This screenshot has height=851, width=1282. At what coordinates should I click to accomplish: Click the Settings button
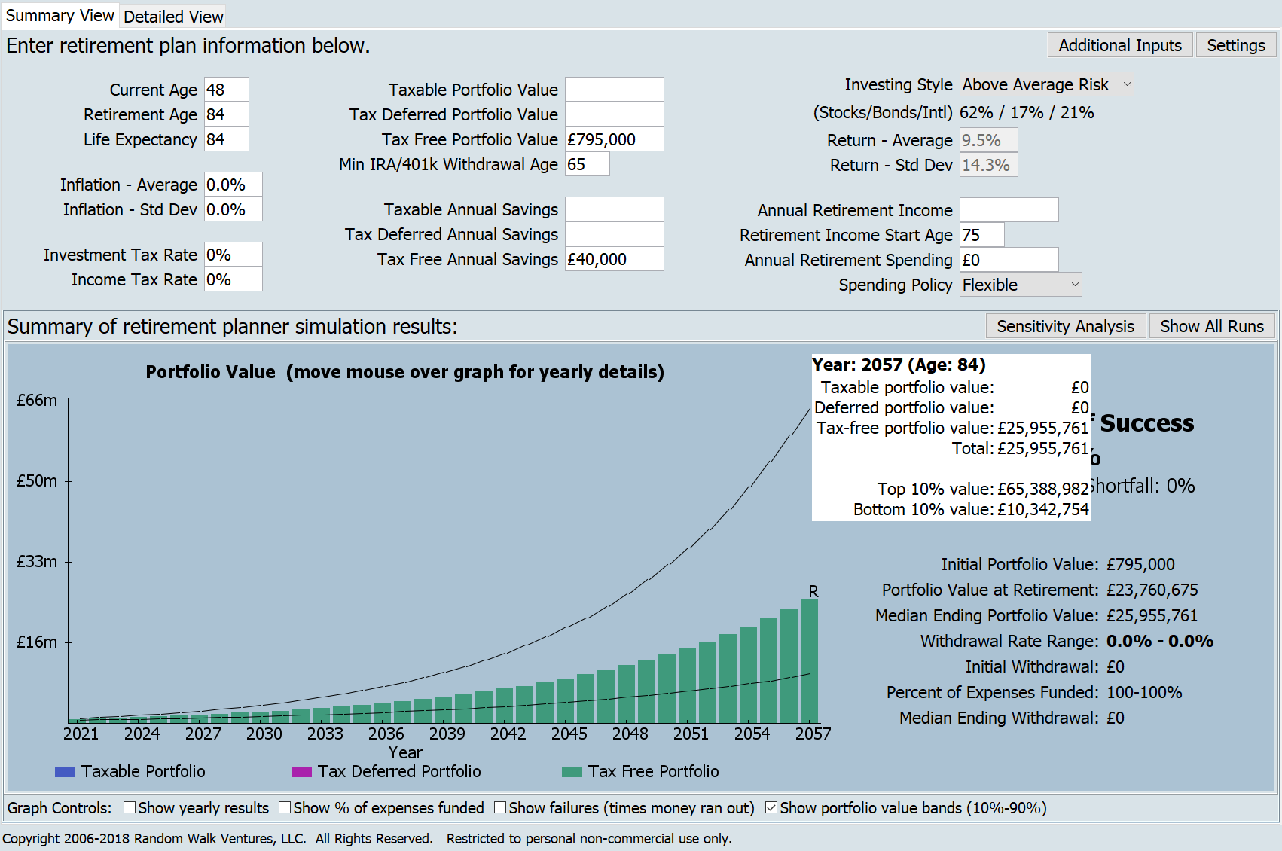(1235, 45)
